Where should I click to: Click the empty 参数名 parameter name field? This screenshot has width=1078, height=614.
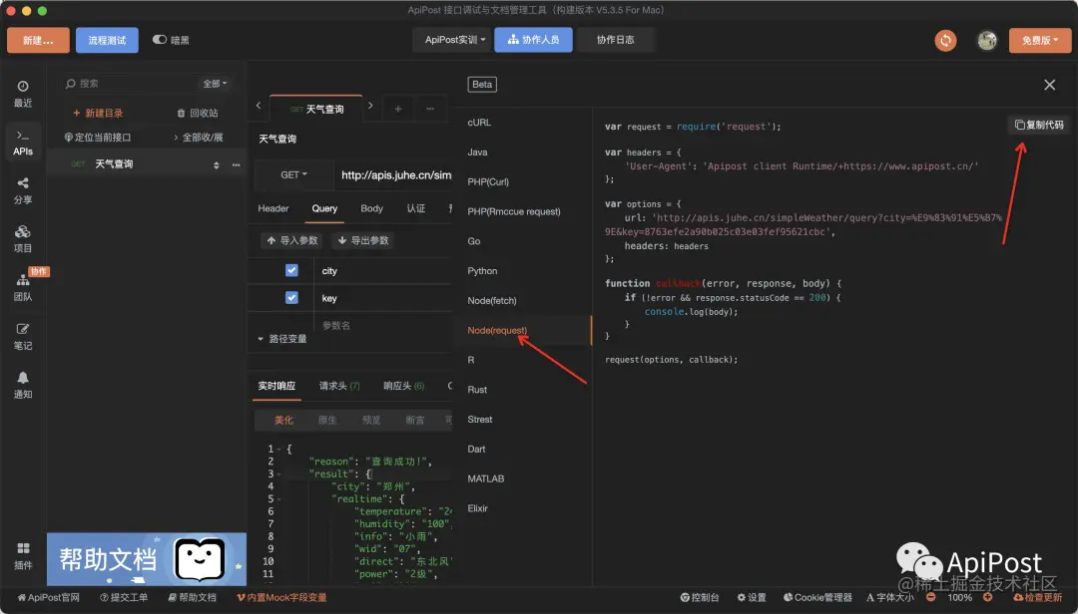click(x=383, y=326)
